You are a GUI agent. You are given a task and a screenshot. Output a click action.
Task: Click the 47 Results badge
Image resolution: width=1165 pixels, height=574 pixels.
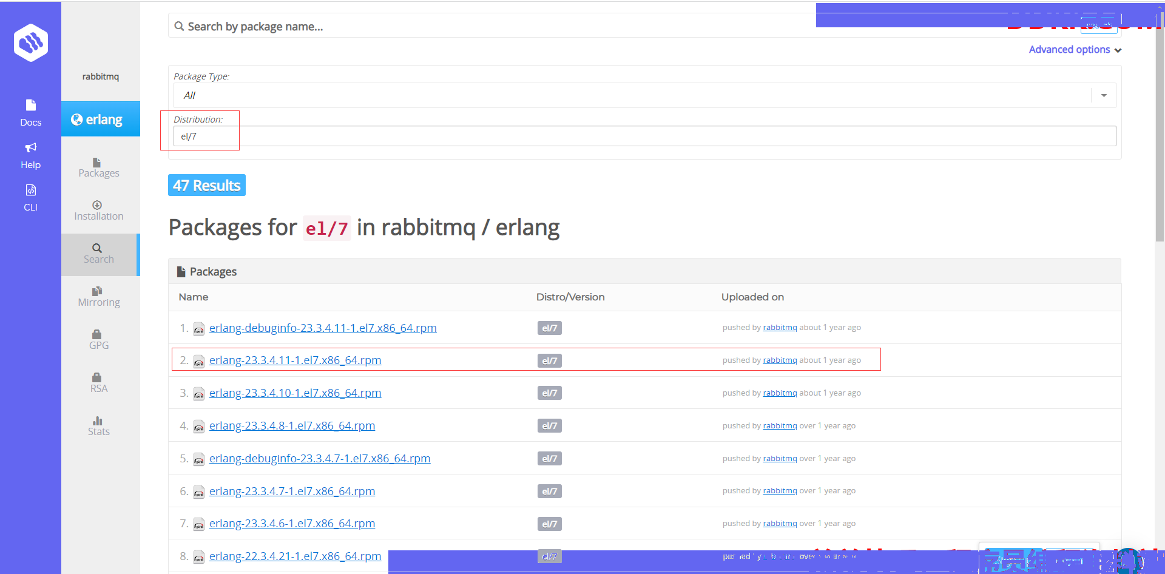coord(207,185)
